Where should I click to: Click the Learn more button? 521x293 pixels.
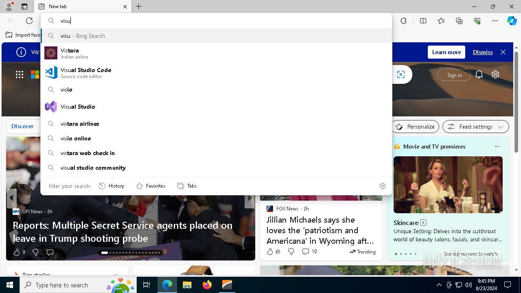pyautogui.click(x=447, y=52)
